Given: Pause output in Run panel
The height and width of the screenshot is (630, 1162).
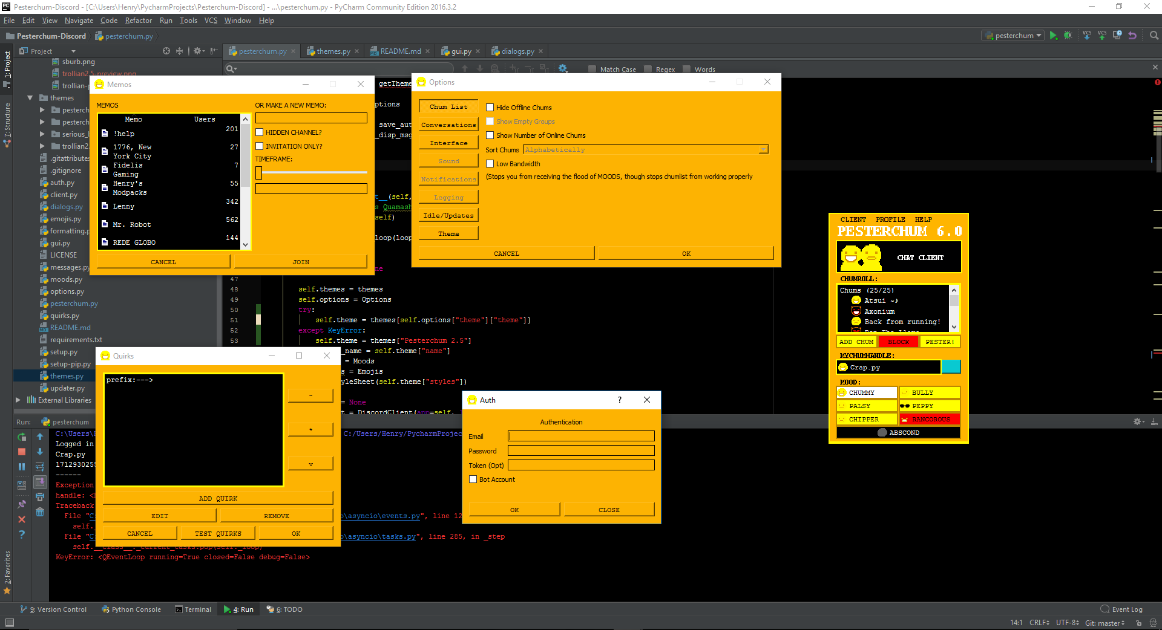Looking at the screenshot, I should coord(22,467).
